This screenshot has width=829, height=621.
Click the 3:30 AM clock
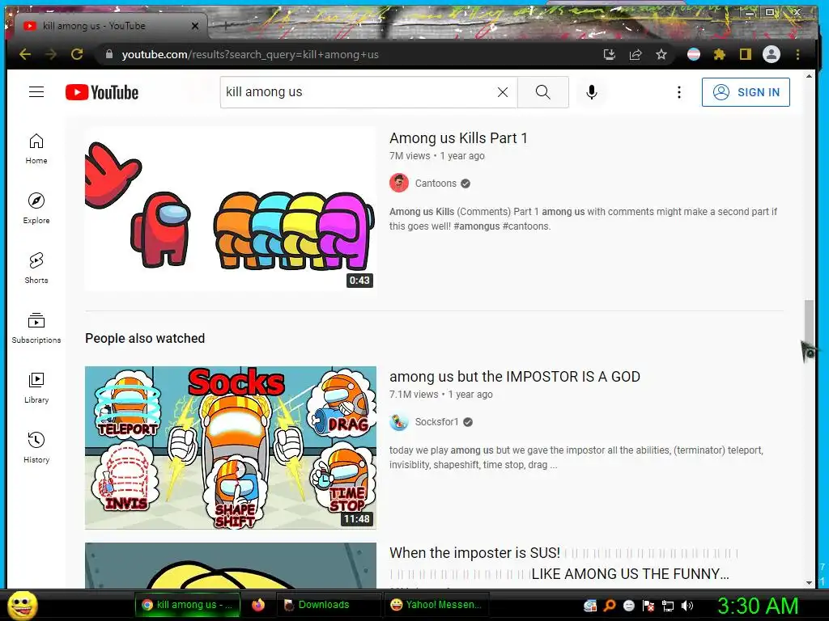point(758,606)
